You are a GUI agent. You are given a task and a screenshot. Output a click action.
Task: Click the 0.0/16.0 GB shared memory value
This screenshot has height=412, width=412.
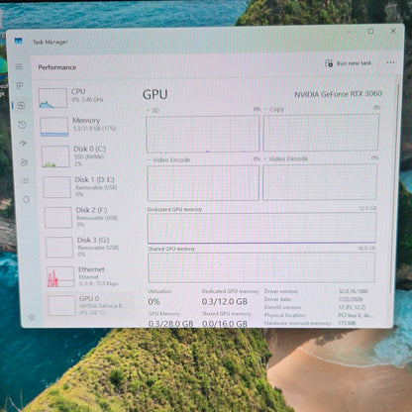pyautogui.click(x=225, y=324)
